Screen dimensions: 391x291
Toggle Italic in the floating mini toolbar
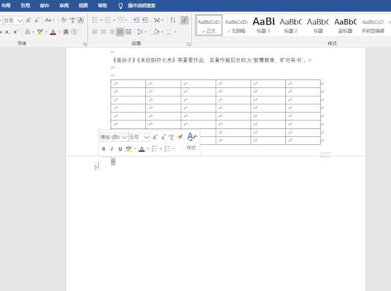pyautogui.click(x=112, y=149)
